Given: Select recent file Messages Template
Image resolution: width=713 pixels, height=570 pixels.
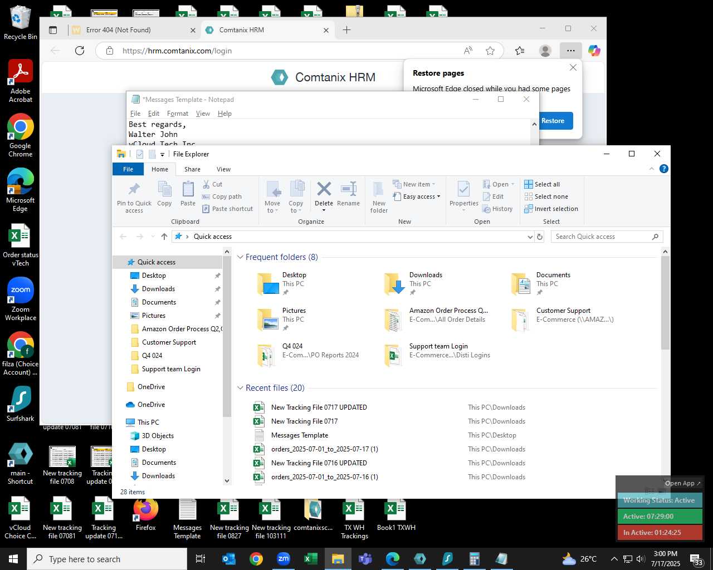Looking at the screenshot, I should pyautogui.click(x=299, y=435).
